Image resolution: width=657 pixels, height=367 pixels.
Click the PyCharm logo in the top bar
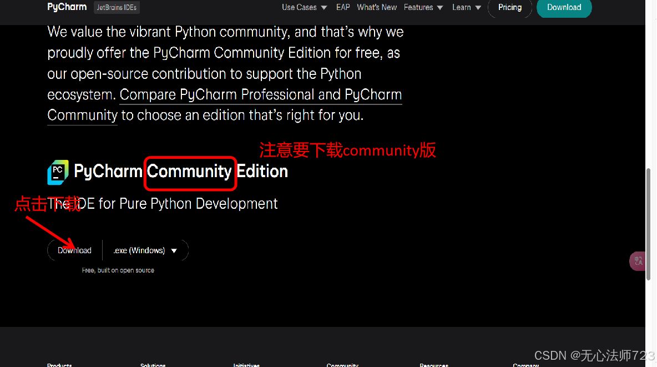67,7
